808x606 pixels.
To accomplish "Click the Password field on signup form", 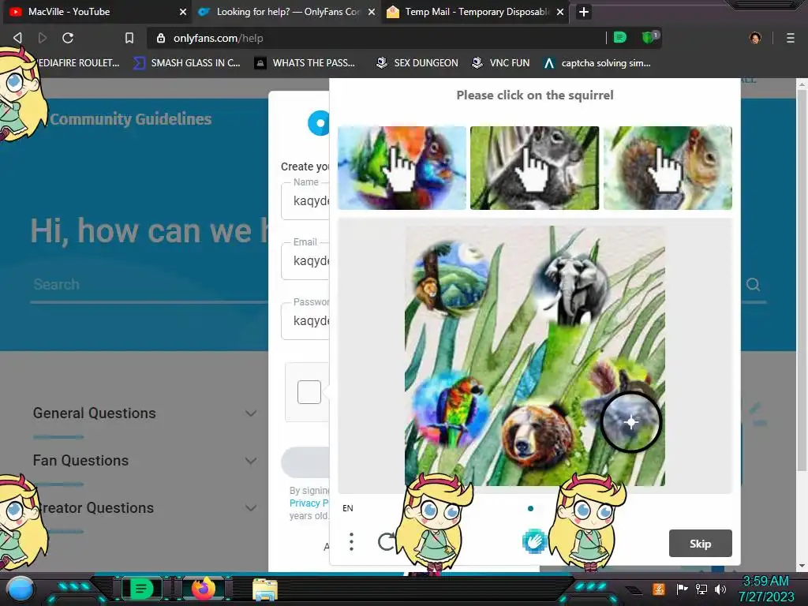I will [305, 320].
